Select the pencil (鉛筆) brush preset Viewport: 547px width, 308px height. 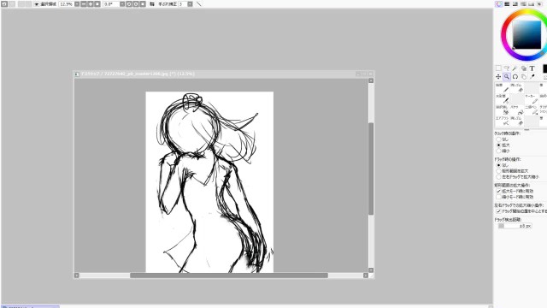[x=503, y=87]
